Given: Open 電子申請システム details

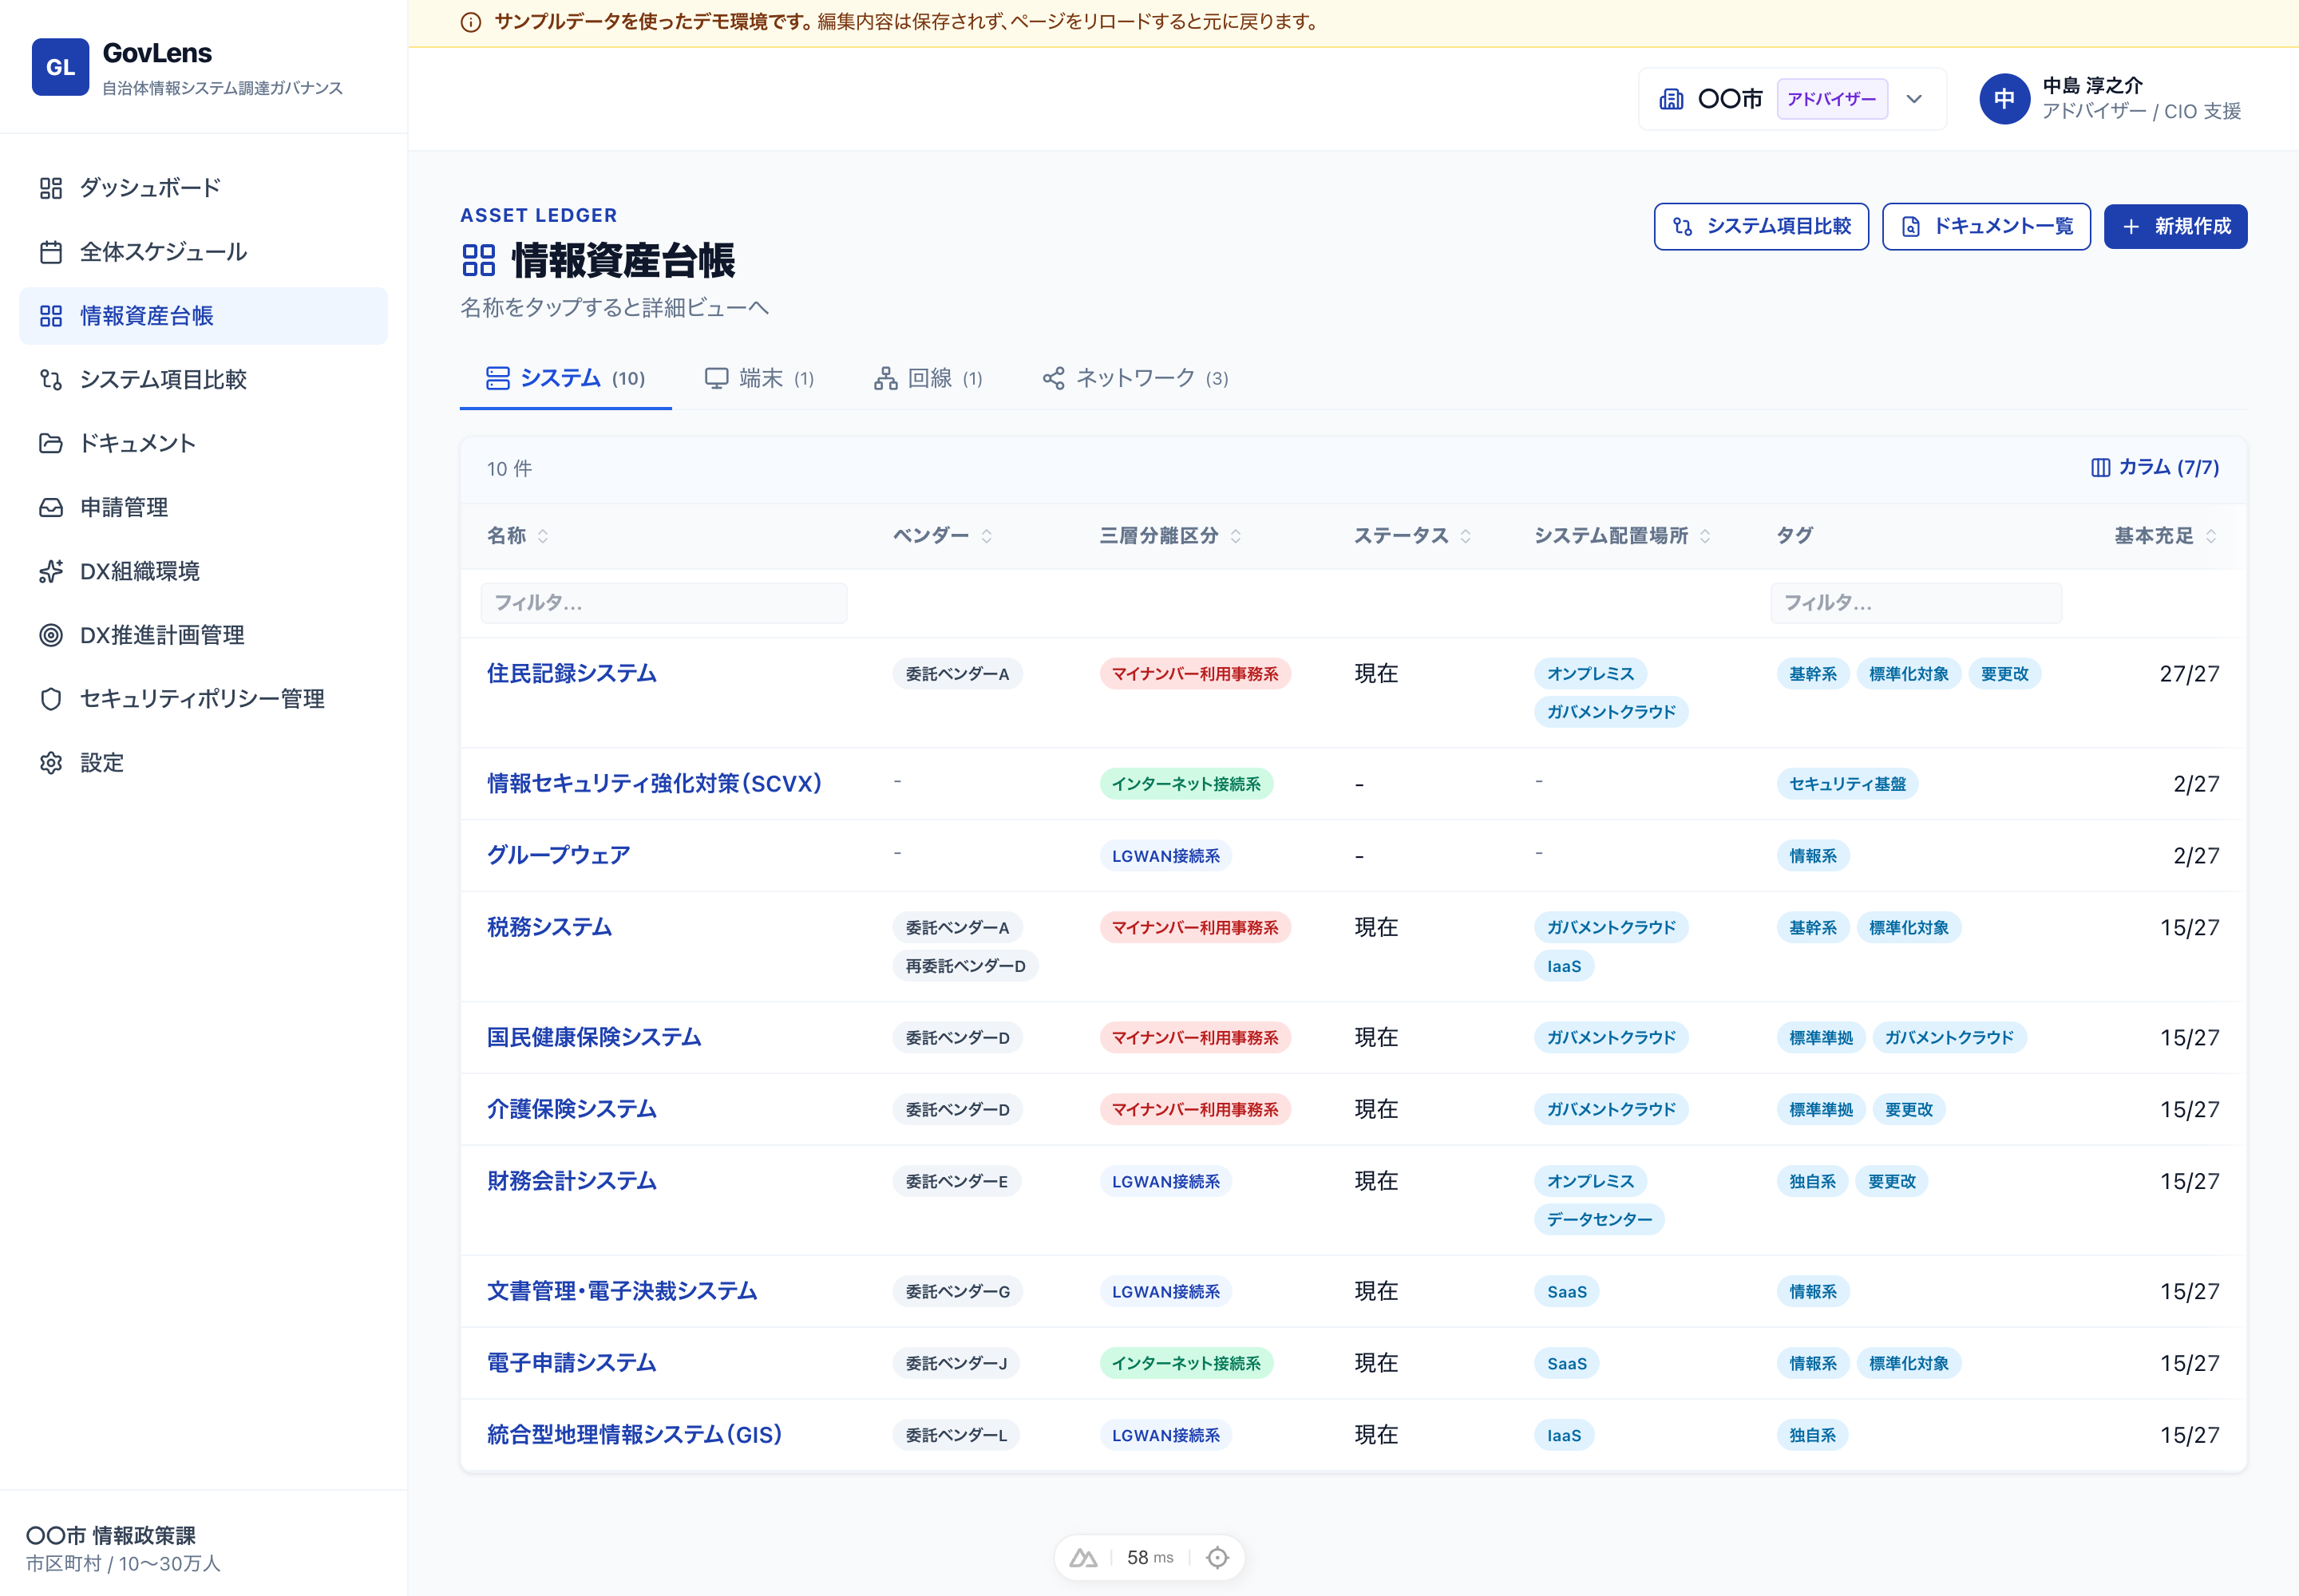Looking at the screenshot, I should click(572, 1364).
